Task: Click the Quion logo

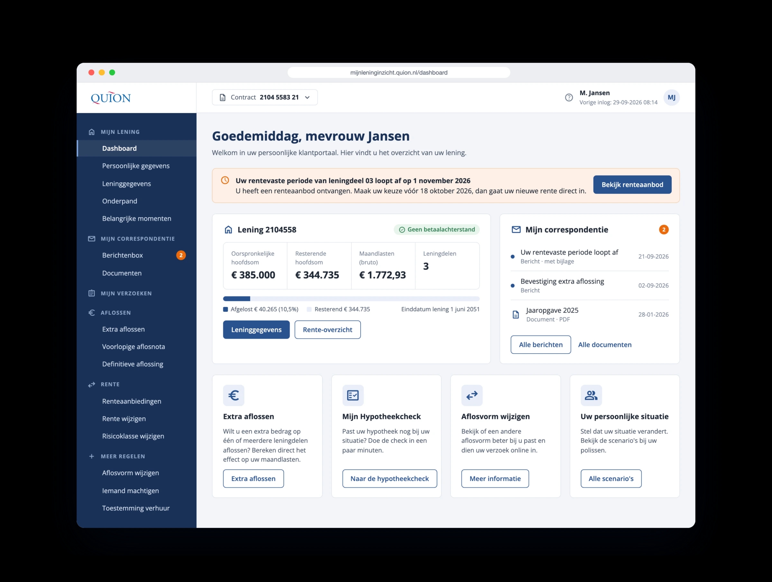Action: pyautogui.click(x=111, y=98)
